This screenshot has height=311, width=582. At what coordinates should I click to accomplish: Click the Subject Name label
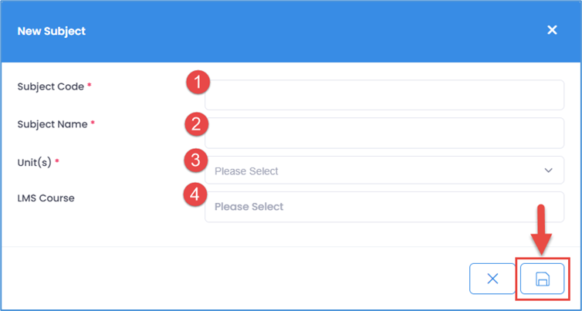(52, 123)
